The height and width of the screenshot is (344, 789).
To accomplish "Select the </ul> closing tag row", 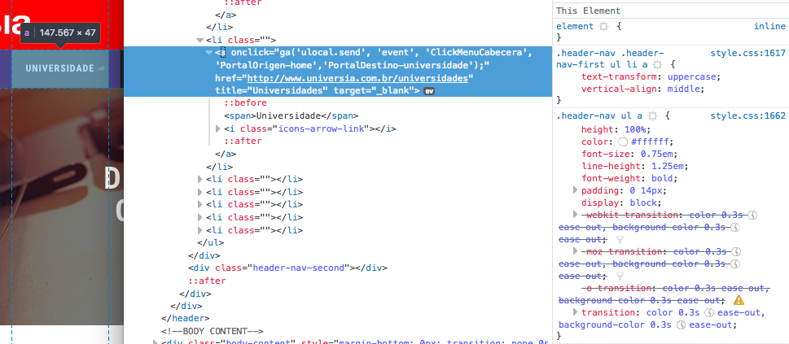I will click(211, 242).
